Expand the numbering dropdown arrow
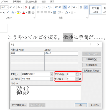106x110 pixels. tap(46, 7)
